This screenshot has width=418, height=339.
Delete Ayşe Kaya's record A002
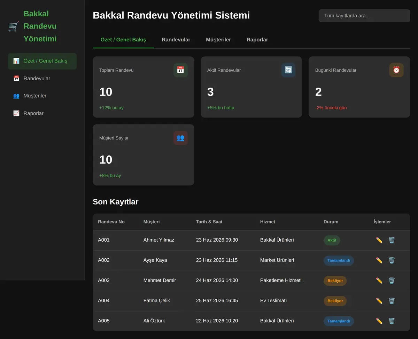pyautogui.click(x=392, y=260)
